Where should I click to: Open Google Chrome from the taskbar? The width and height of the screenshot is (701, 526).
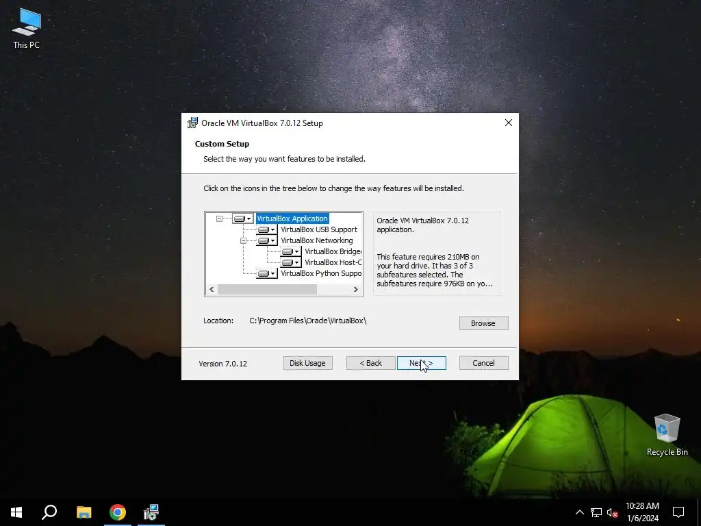coord(118,512)
